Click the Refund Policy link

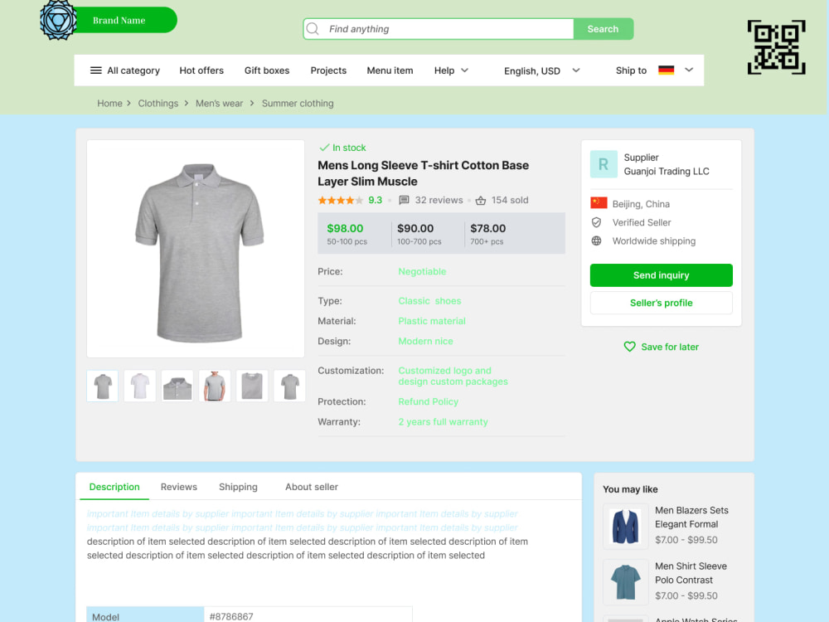[429, 401]
